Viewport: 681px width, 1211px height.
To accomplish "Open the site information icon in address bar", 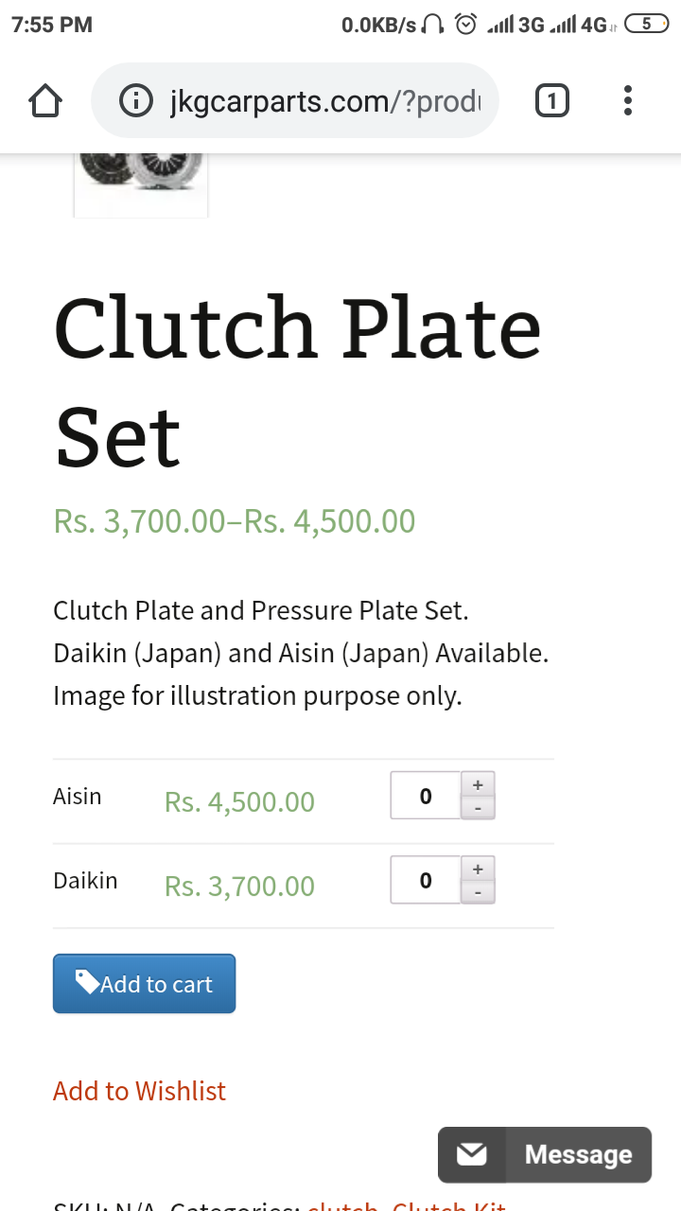I will [136, 100].
